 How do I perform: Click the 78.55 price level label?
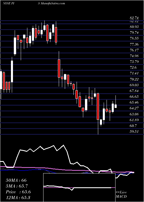pos(134,38)
